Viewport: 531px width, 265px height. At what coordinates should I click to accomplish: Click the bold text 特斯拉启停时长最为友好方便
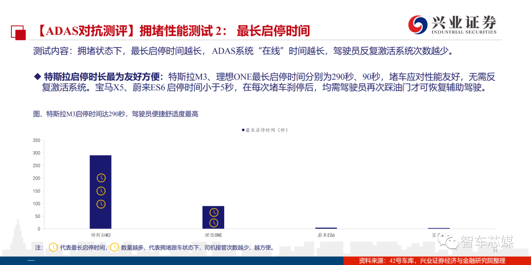pyautogui.click(x=103, y=76)
